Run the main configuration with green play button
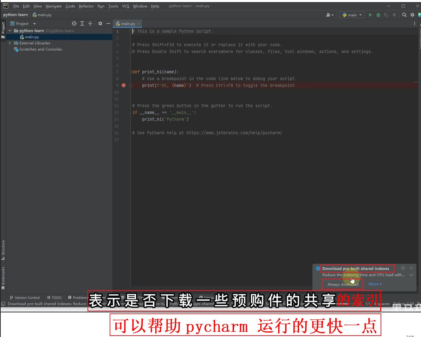Viewport: 421px width, 337px height. click(x=370, y=15)
